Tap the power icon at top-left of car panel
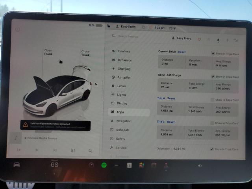Image resolution: width=252 pixels, height=189 pixels. [x=17, y=29]
